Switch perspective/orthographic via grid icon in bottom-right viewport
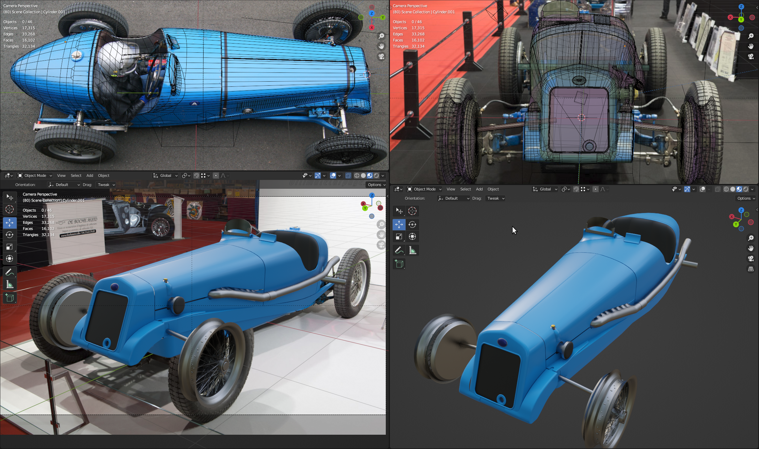 tap(750, 269)
